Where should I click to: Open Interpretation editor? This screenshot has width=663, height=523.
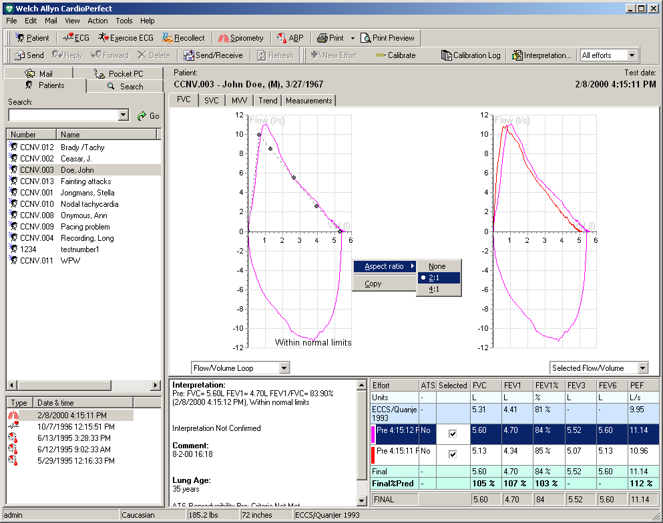pos(541,55)
